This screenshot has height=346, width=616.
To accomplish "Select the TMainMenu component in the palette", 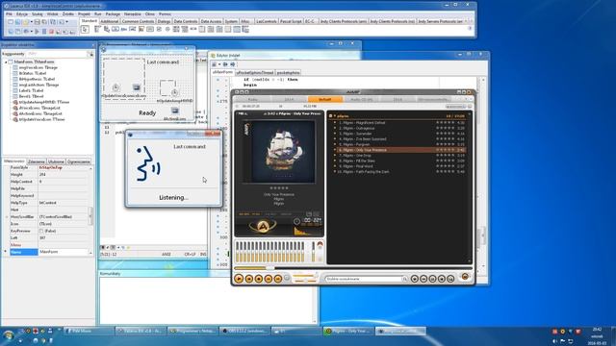I will click(x=98, y=30).
